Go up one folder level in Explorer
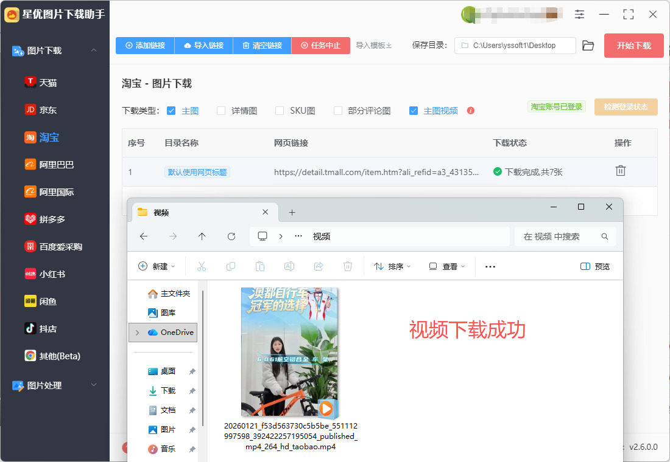This screenshot has width=670, height=462. click(202, 236)
